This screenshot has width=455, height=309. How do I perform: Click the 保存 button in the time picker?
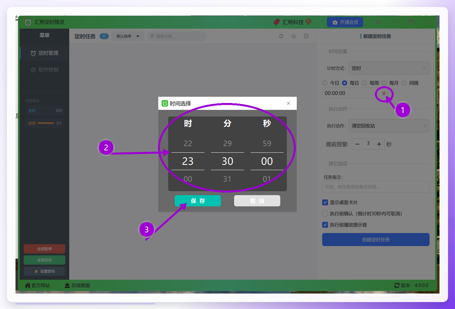coord(198,201)
